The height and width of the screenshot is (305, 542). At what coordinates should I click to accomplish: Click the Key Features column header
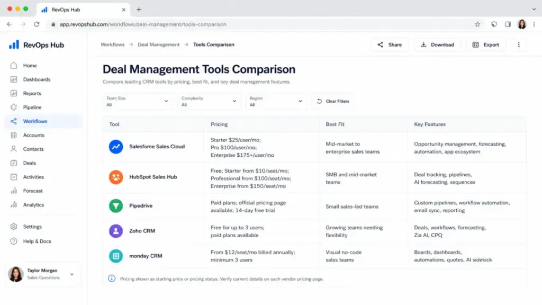tap(430, 124)
